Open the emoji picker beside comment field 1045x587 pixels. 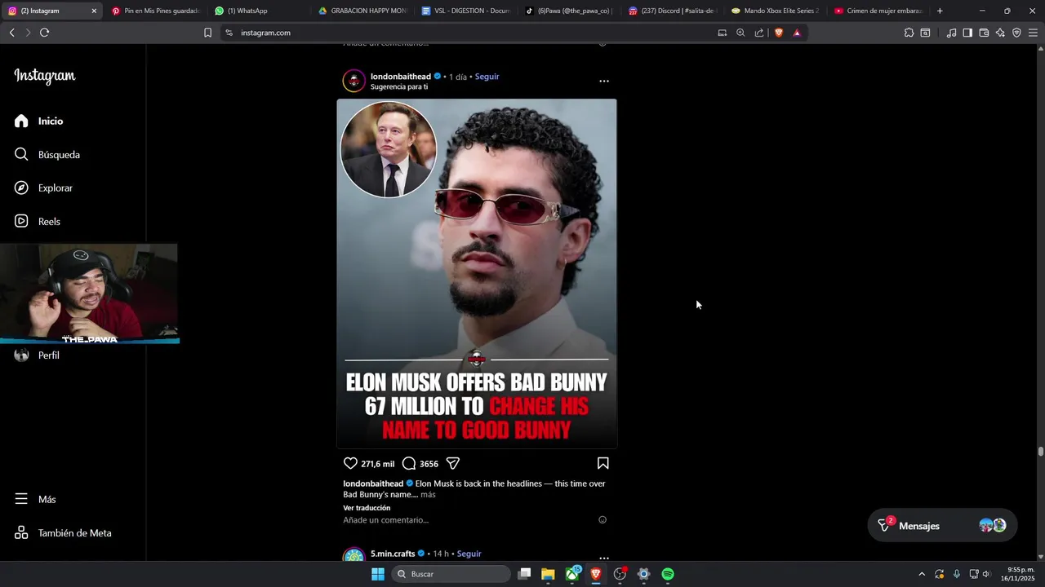[603, 520]
